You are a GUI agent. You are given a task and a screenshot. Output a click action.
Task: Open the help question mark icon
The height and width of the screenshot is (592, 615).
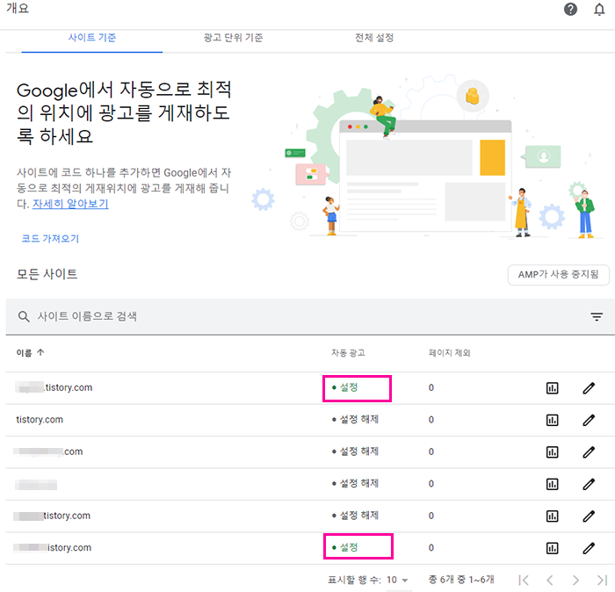(x=570, y=9)
